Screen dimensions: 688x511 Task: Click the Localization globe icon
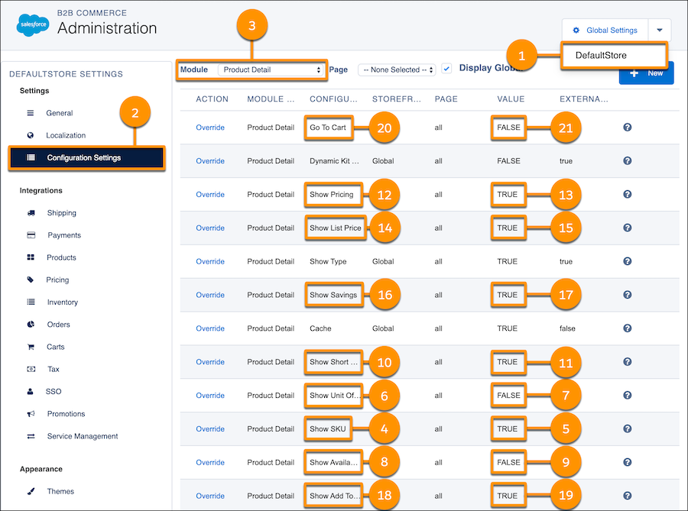coord(31,135)
